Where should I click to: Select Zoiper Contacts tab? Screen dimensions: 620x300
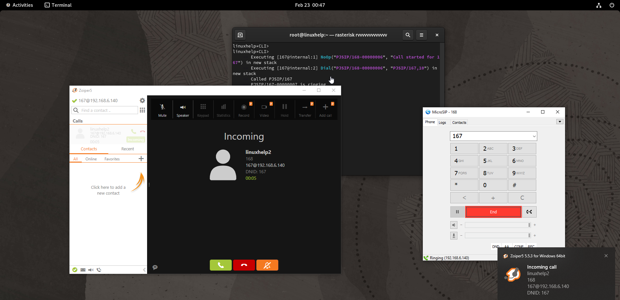click(89, 149)
